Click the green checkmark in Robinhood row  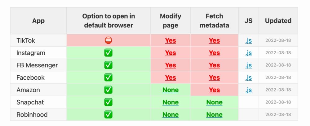tap(108, 115)
